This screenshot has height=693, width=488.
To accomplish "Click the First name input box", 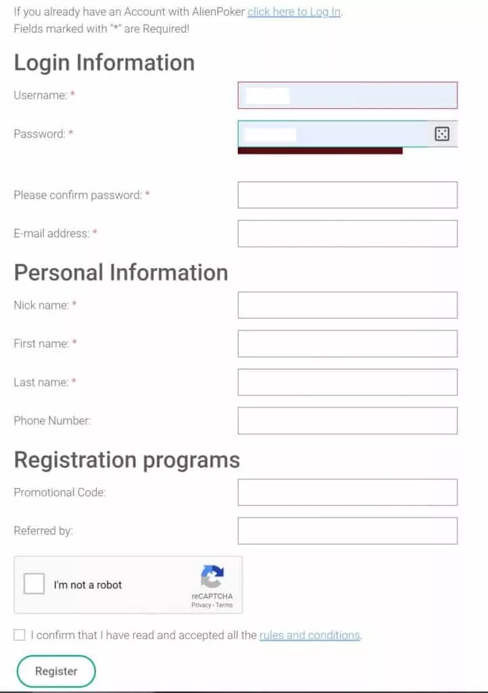I will pyautogui.click(x=347, y=344).
